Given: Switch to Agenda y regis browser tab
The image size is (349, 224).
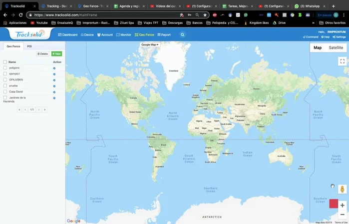Looking at the screenshot, I should click(x=129, y=6).
